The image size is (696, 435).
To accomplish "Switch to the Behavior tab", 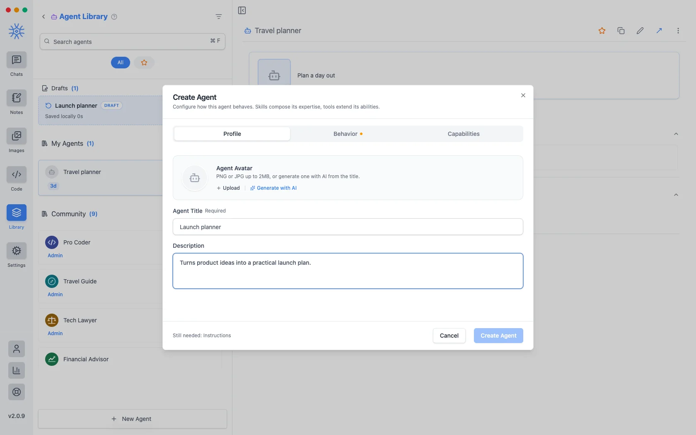I will [x=348, y=134].
